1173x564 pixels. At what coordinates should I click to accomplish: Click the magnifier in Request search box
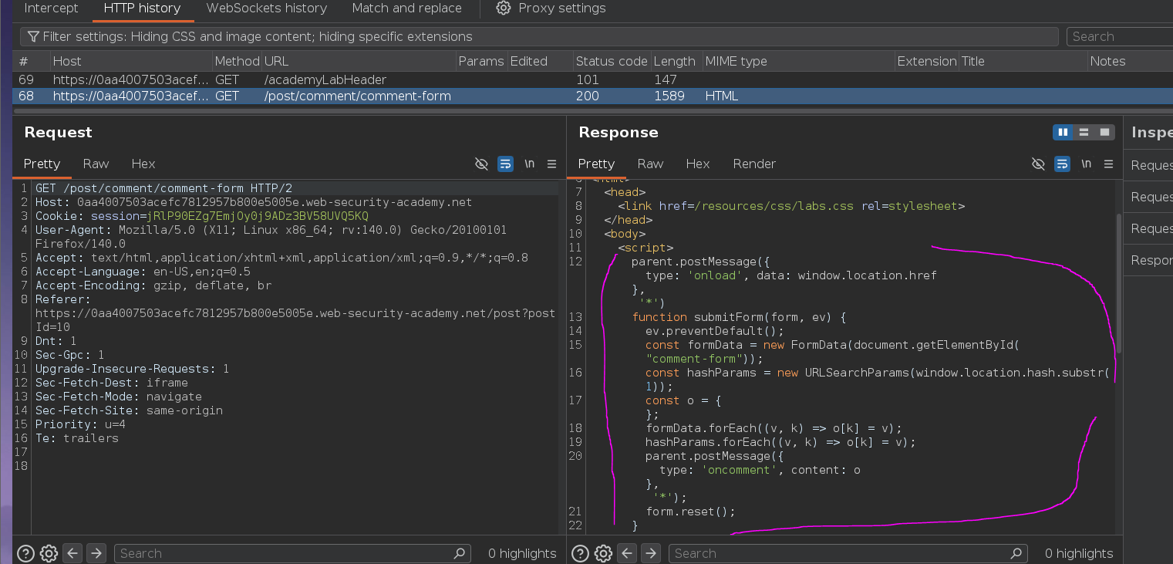point(460,553)
